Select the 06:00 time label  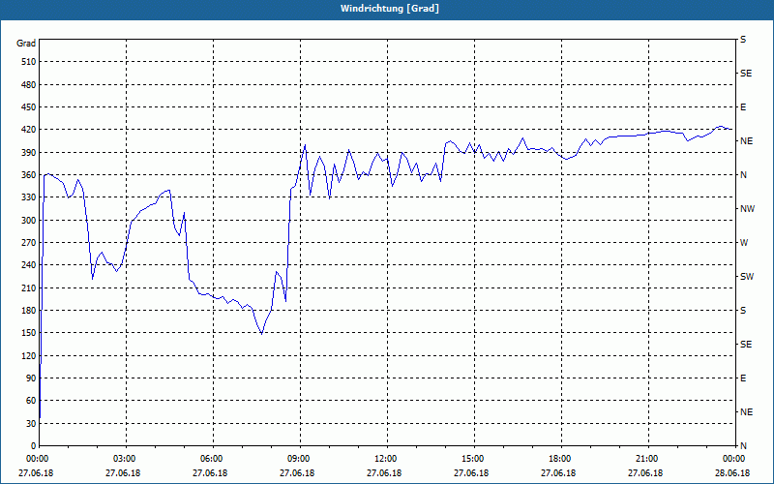(213, 459)
